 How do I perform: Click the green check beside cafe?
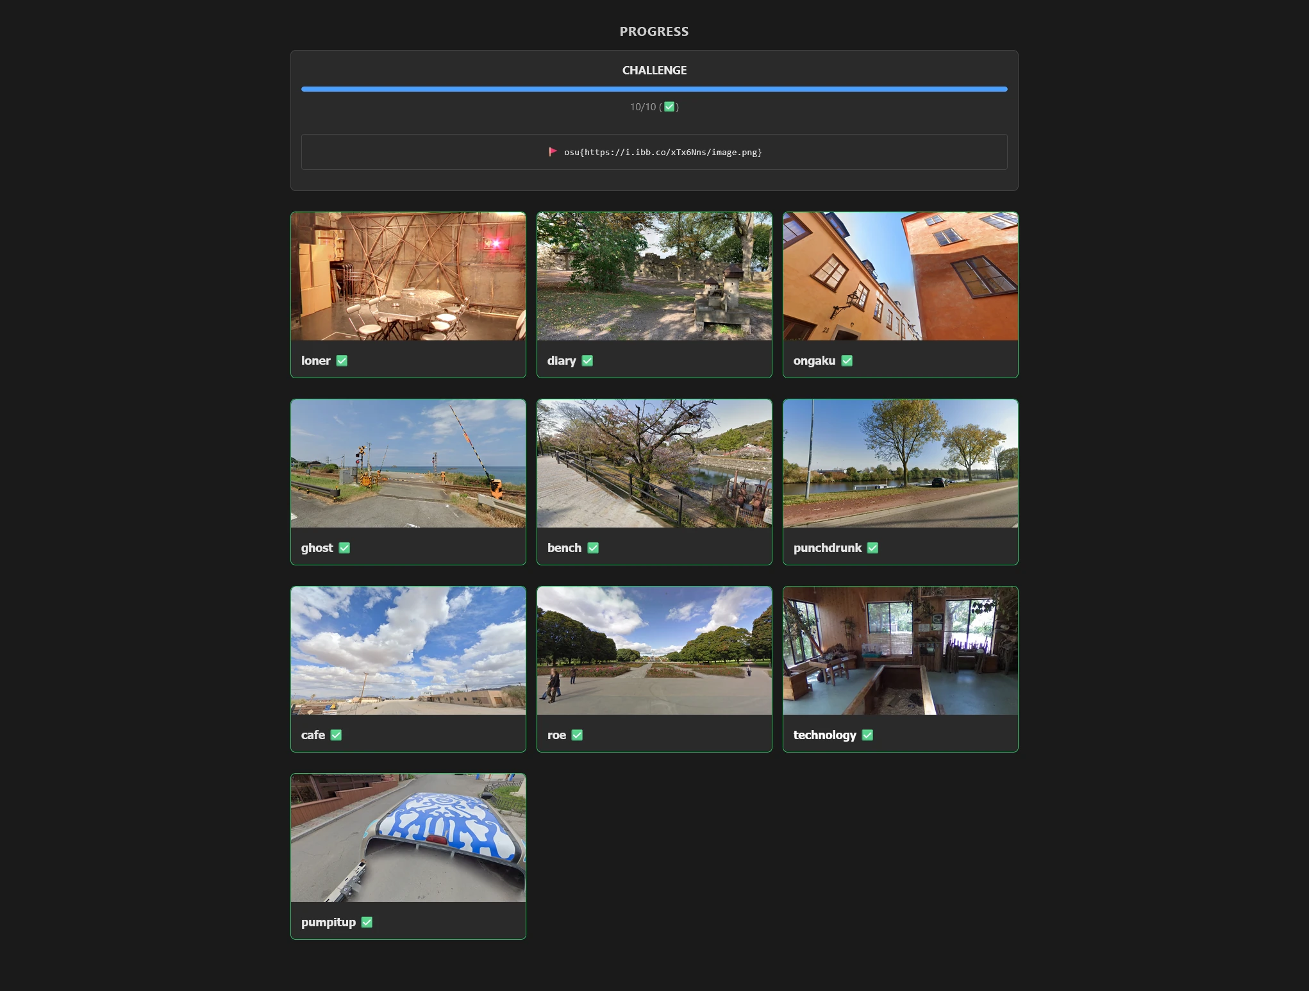336,735
